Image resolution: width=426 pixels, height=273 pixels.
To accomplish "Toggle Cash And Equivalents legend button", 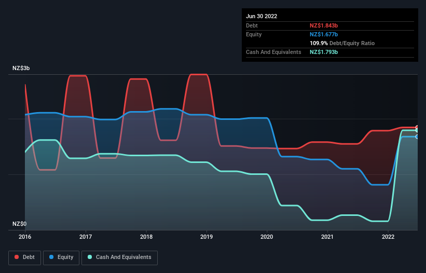I will [x=119, y=257].
